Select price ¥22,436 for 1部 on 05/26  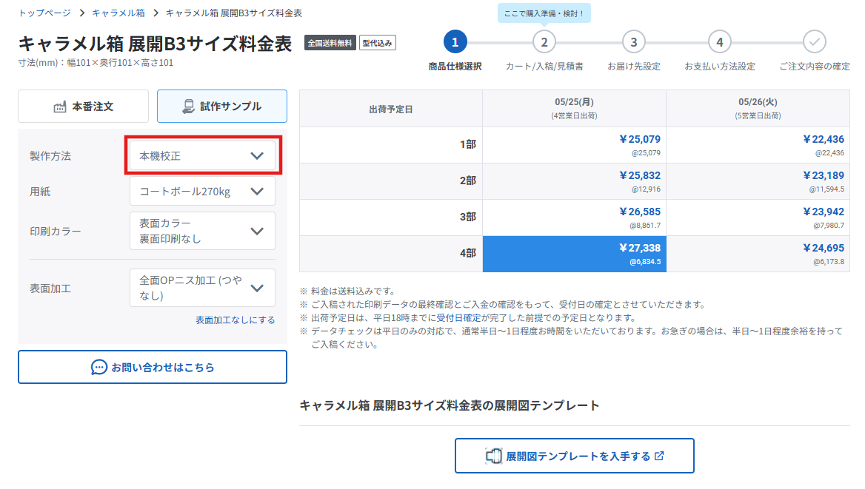pyautogui.click(x=758, y=145)
